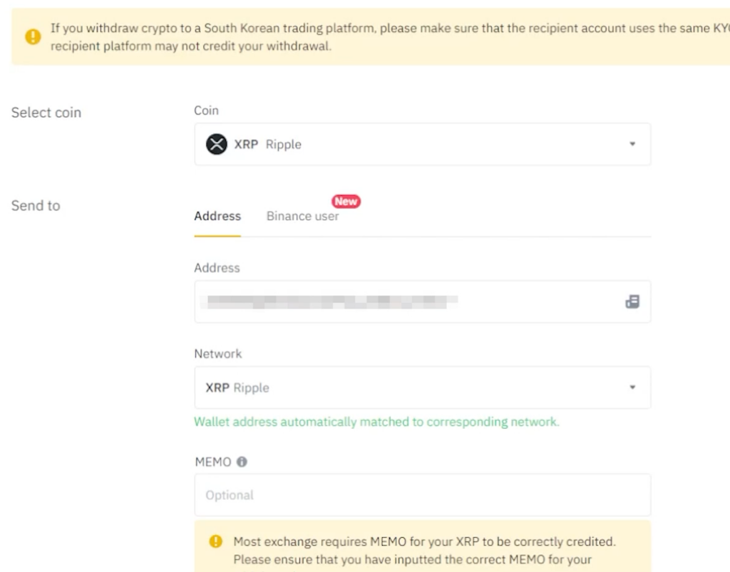Click the red New badge

(x=346, y=202)
